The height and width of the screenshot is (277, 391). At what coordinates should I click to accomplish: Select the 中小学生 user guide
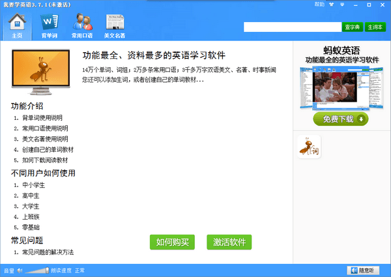click(34, 185)
